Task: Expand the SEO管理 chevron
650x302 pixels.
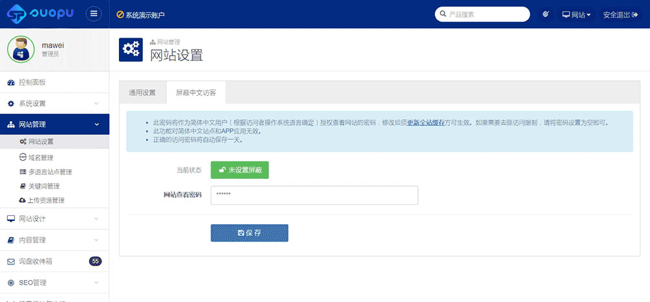Action: pos(96,283)
